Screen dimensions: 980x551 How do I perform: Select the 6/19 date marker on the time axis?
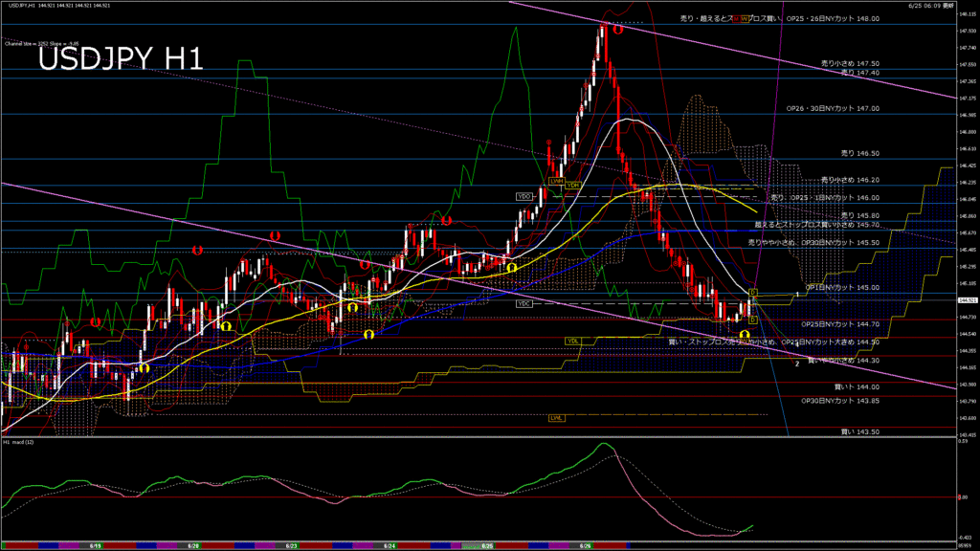(x=96, y=546)
